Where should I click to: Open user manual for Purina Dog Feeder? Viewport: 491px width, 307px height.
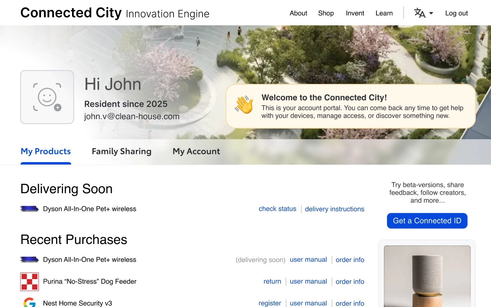[309, 282]
